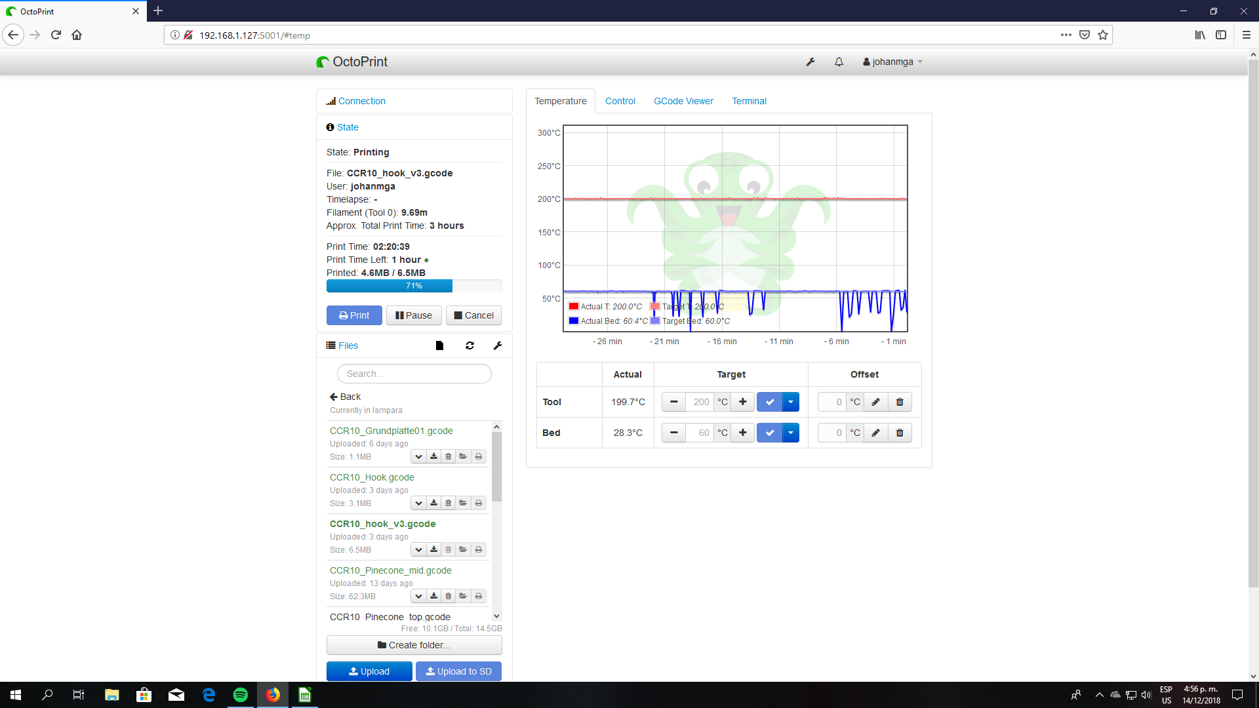Screen dimensions: 1259x708
Task: Click the notification bell icon
Action: click(x=839, y=62)
